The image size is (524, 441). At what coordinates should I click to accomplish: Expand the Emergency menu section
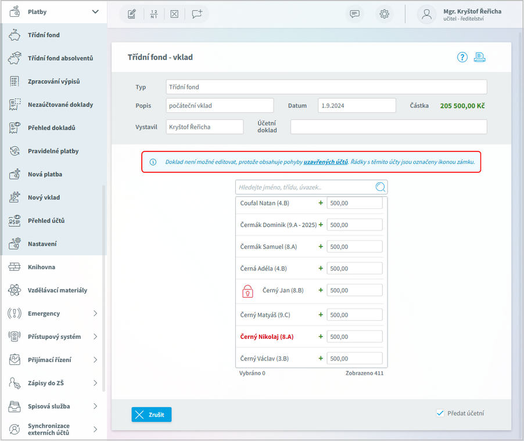pos(95,313)
